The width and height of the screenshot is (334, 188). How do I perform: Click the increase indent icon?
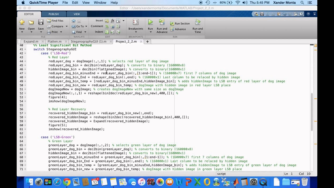pyautogui.click(x=112, y=32)
